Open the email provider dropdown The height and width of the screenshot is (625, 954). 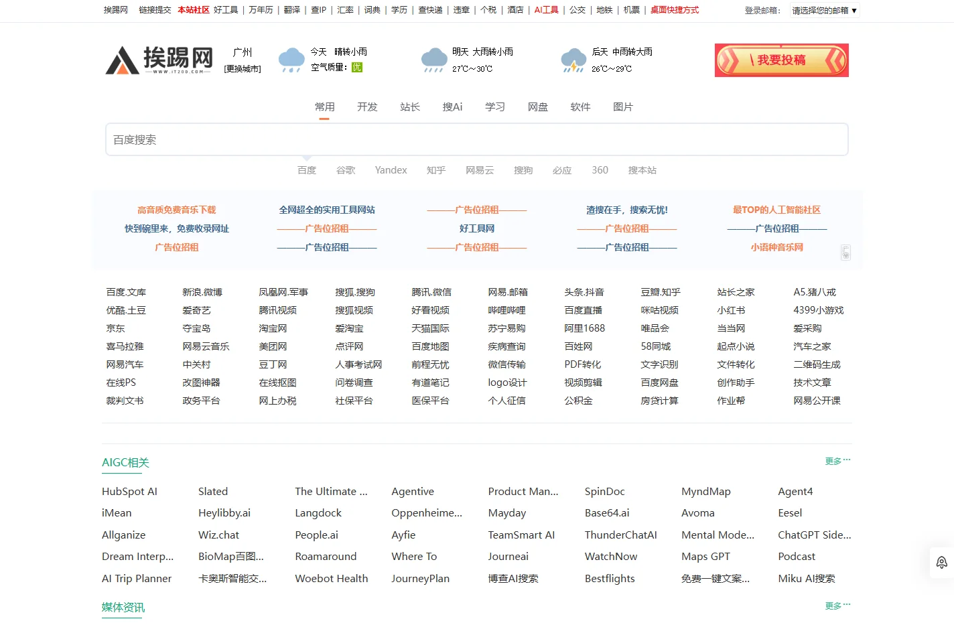[x=824, y=10]
